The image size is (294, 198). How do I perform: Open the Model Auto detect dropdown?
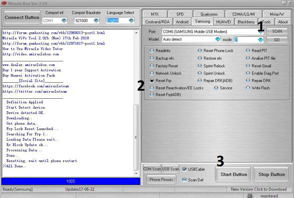(218, 39)
